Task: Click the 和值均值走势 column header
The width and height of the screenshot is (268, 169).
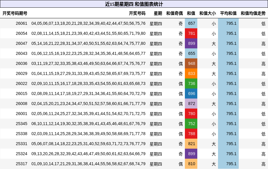Action: tap(253, 13)
